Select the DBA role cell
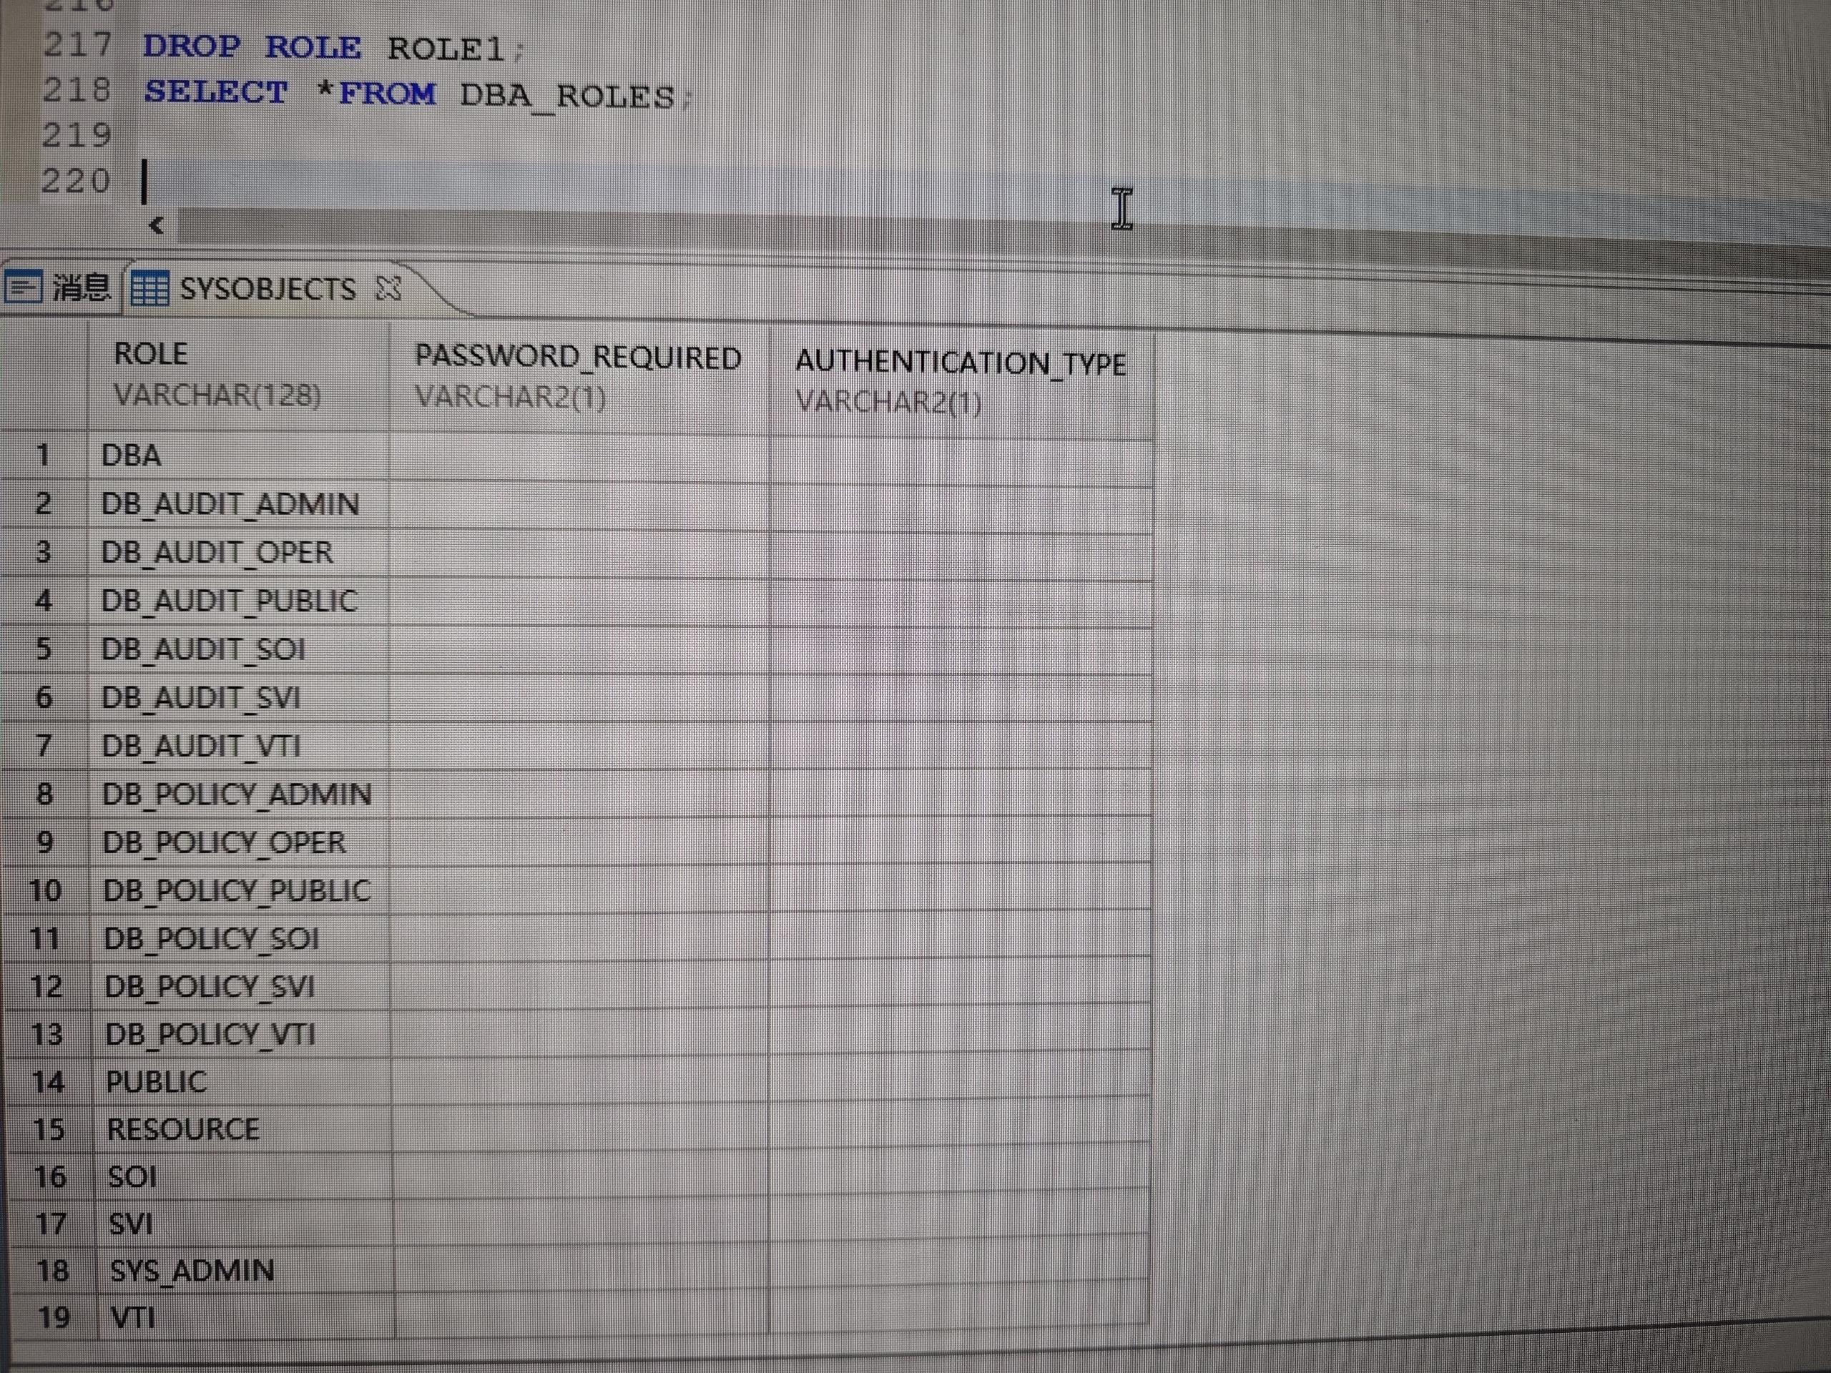 pyautogui.click(x=238, y=456)
